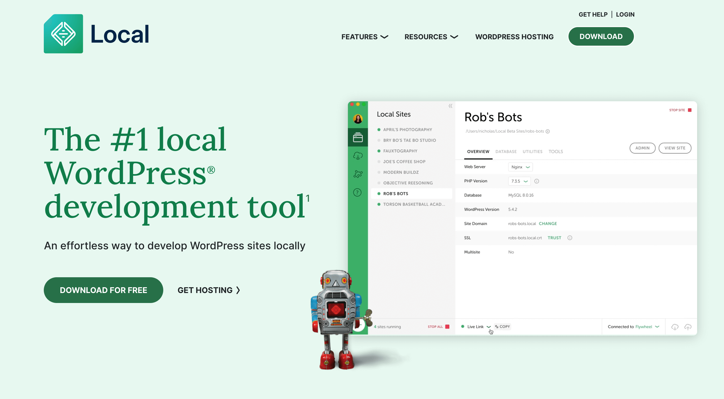Click the MySQL 8.0.16 database value
The width and height of the screenshot is (724, 399).
tap(521, 195)
